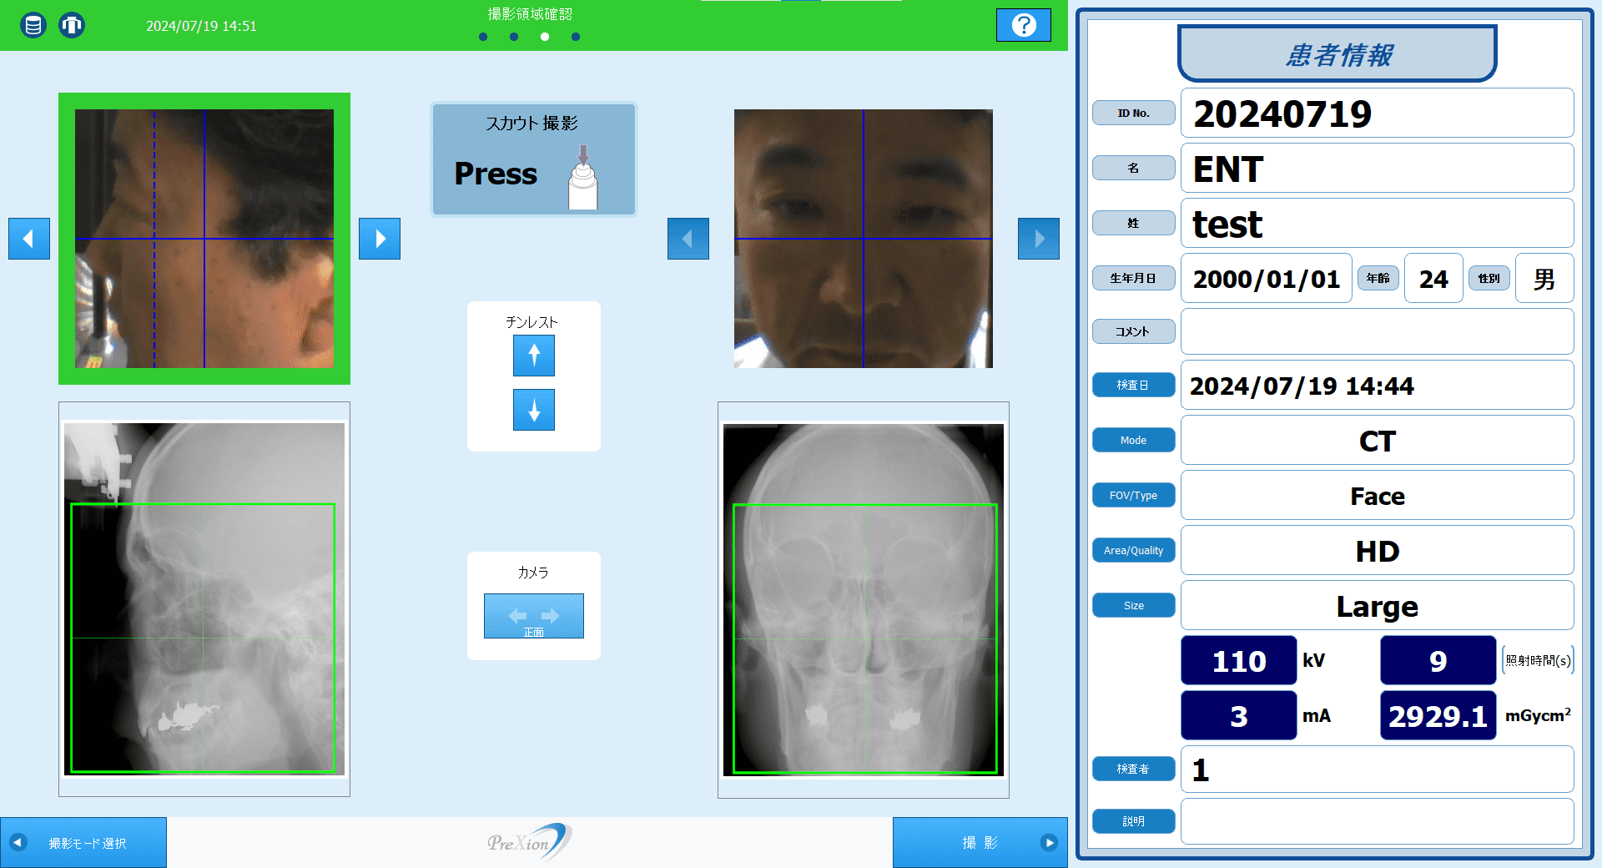The image size is (1602, 868).
Task: Select the first step dot in header
Action: pos(483,37)
